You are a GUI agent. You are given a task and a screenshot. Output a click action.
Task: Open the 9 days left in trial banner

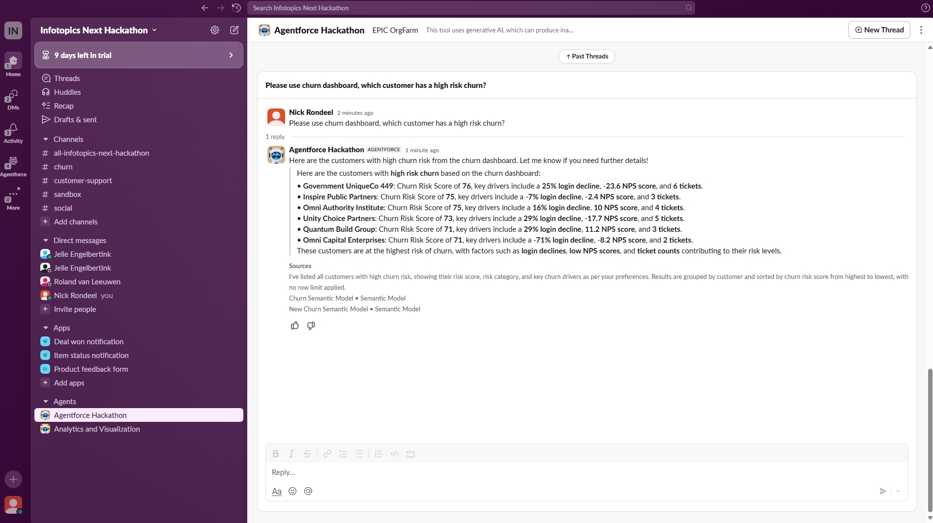tap(139, 55)
